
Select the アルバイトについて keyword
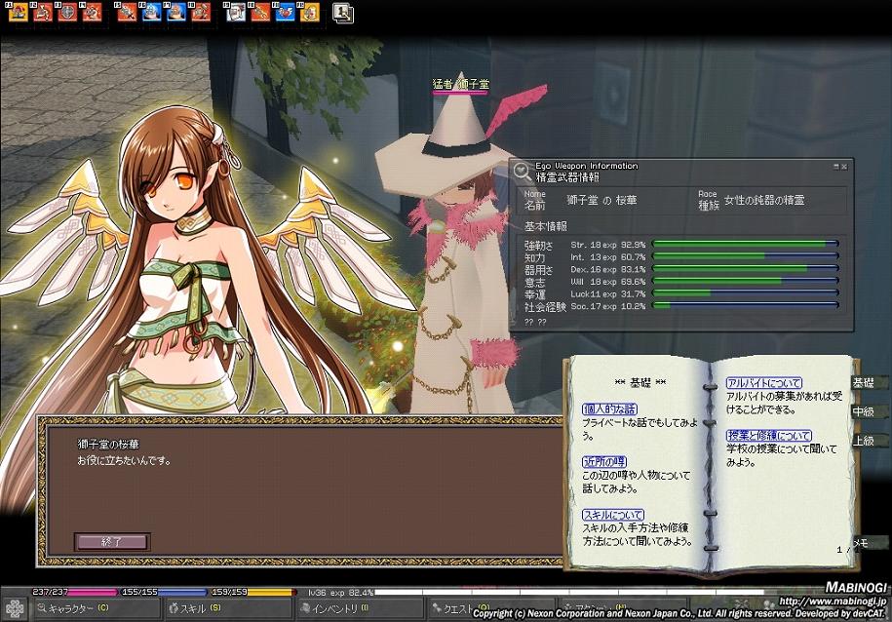(764, 383)
